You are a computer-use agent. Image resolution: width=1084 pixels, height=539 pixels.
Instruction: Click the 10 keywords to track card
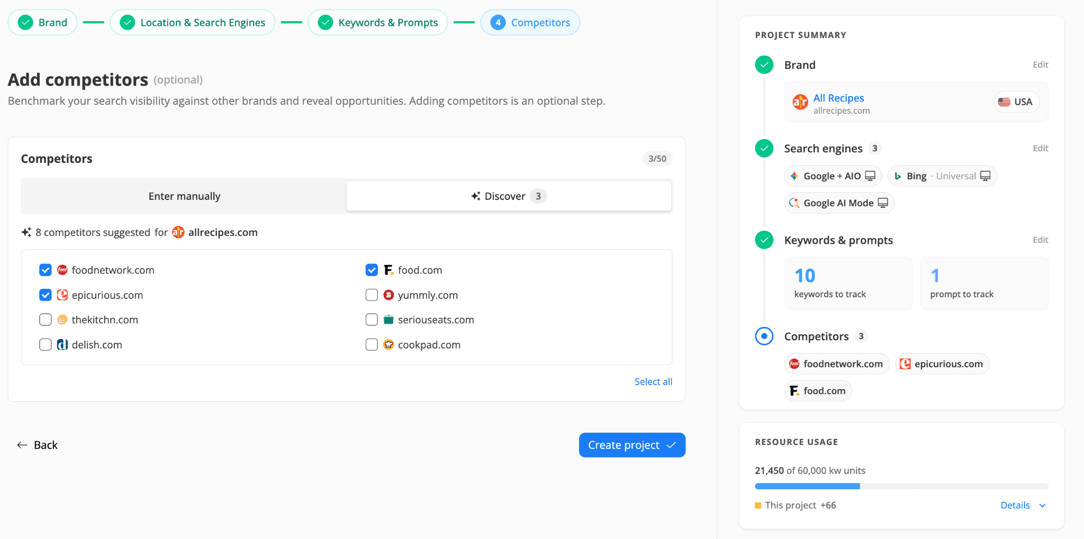(848, 284)
